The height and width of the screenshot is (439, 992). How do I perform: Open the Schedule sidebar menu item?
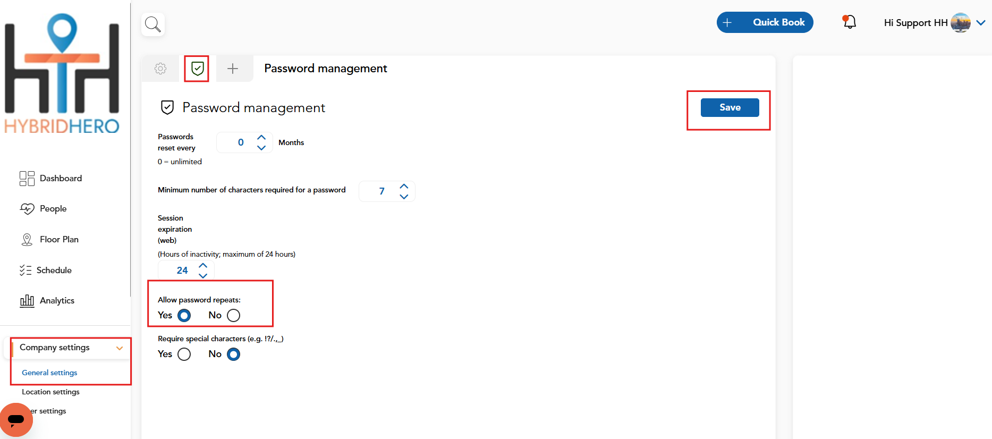pyautogui.click(x=54, y=270)
